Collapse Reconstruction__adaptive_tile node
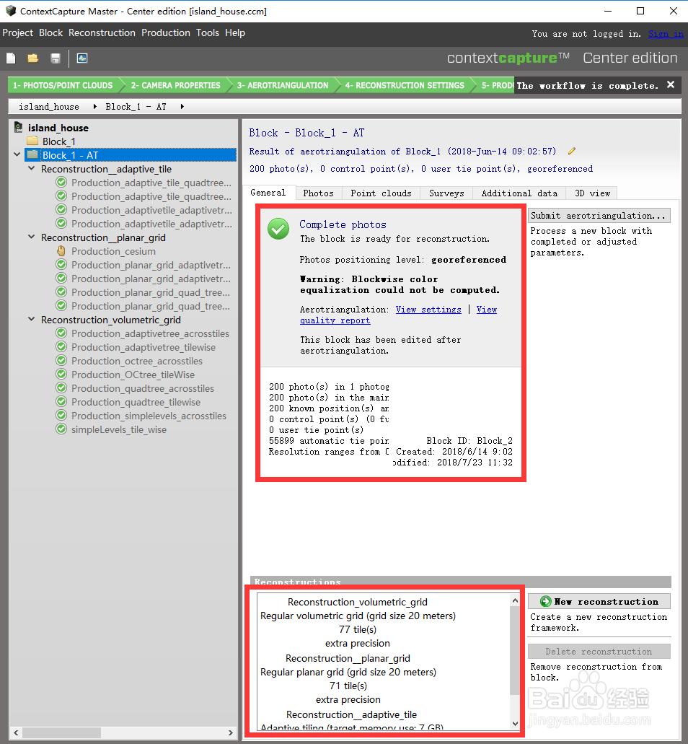 tap(31, 168)
